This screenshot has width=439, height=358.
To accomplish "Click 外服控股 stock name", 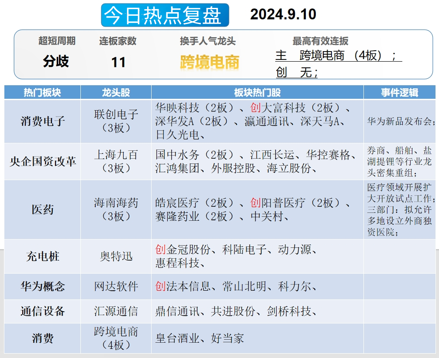I will [x=233, y=168].
